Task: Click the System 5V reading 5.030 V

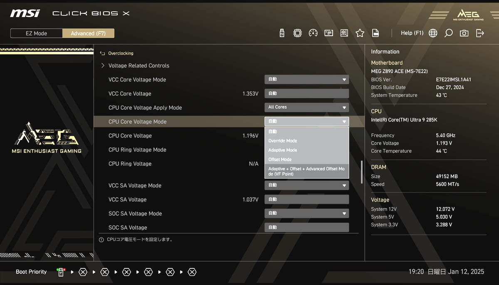Action: tap(444, 217)
